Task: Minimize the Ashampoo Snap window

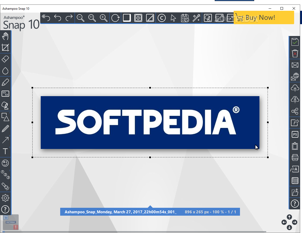Action: (270, 8)
